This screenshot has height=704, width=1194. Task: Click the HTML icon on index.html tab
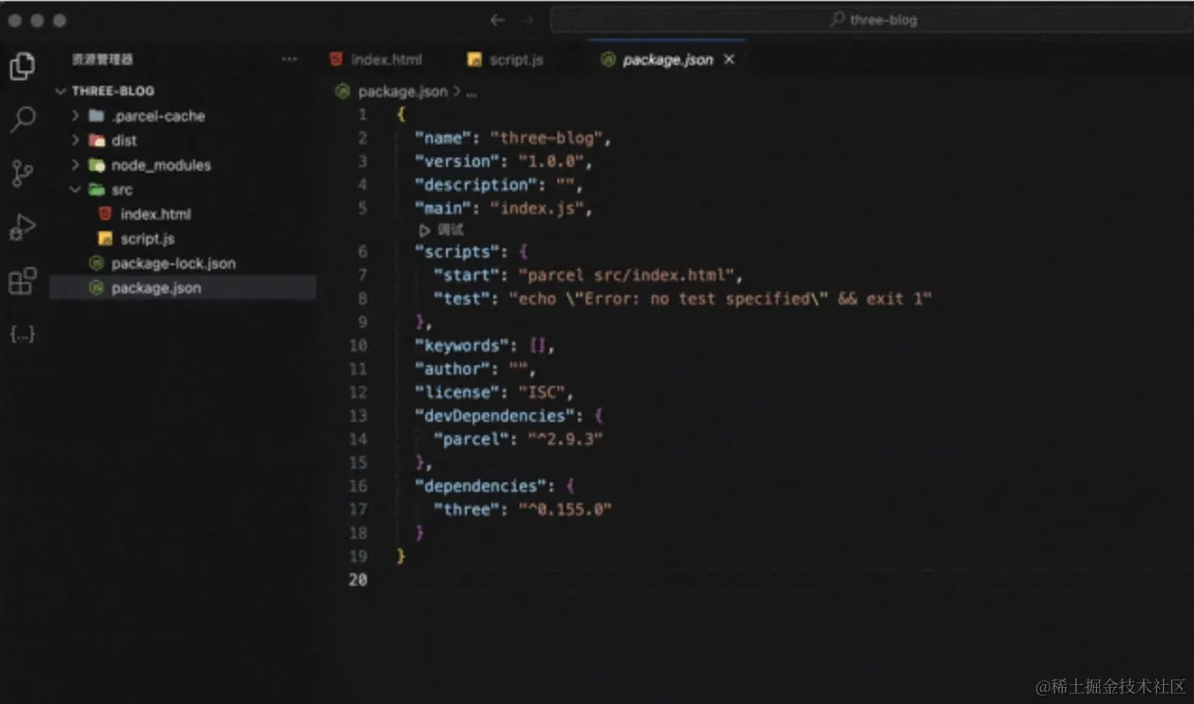[336, 59]
